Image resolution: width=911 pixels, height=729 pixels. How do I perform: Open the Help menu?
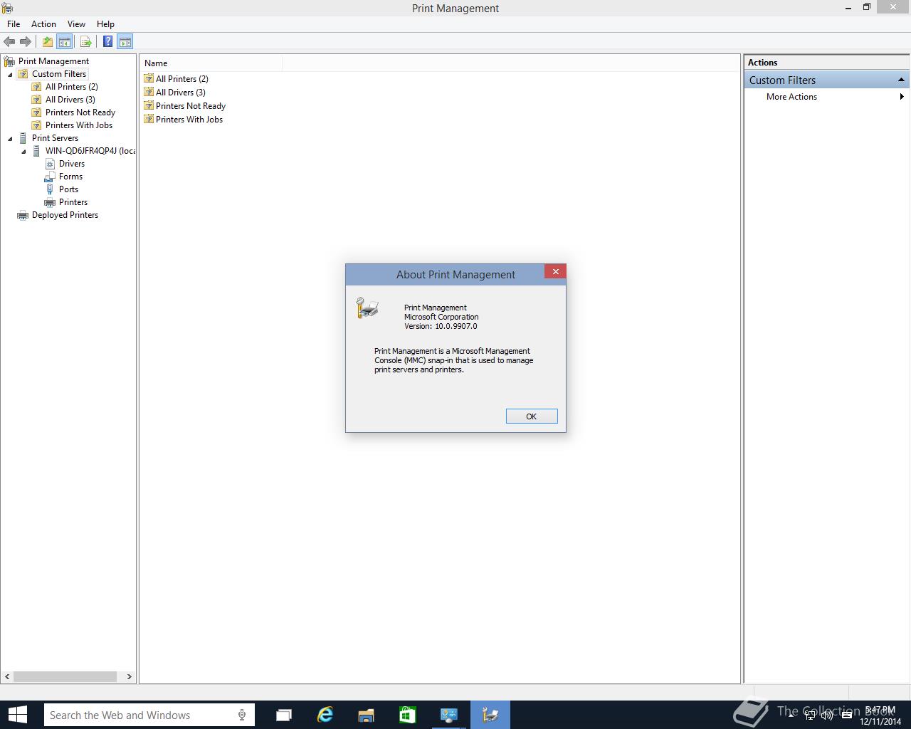[105, 23]
